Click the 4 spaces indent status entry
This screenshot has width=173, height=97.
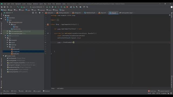[x=164, y=93]
